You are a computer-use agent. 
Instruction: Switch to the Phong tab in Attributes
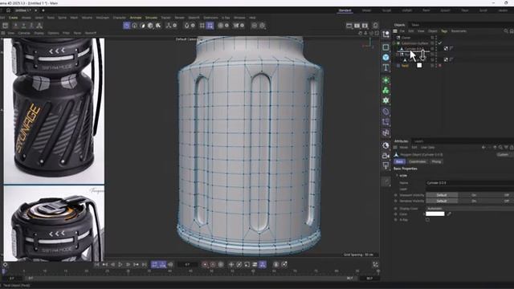coord(436,161)
